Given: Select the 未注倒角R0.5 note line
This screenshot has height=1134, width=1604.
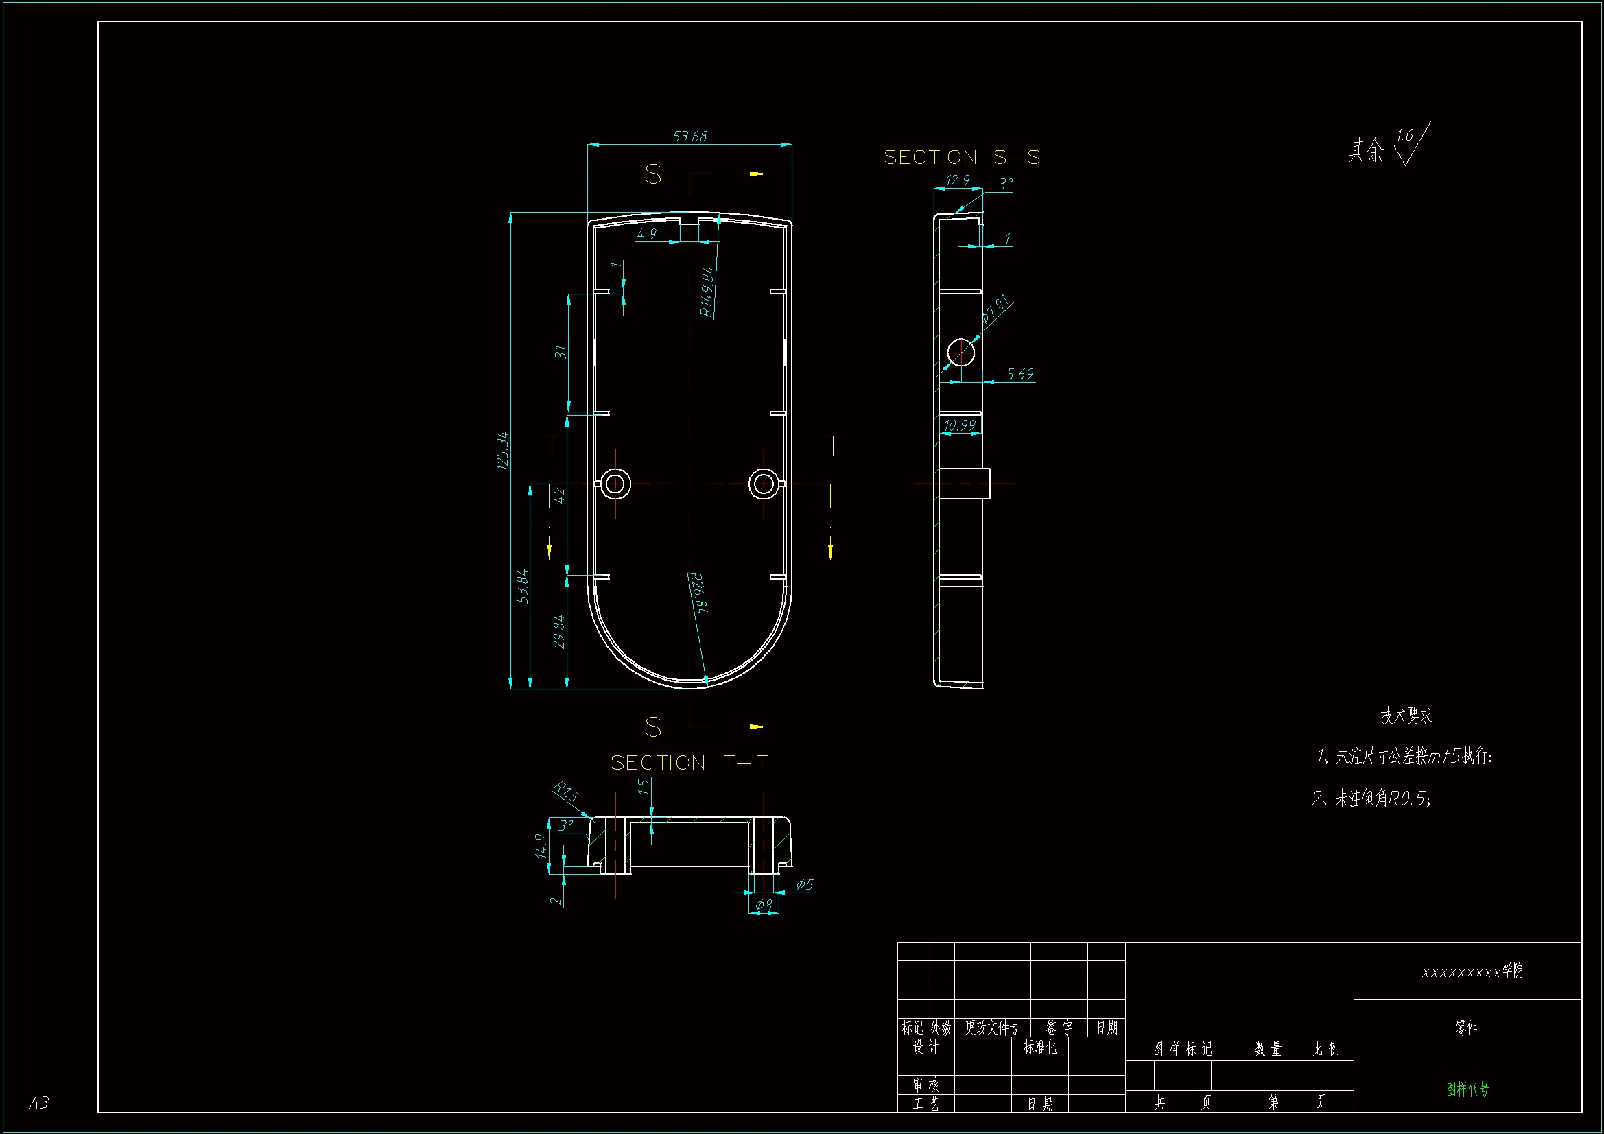Looking at the screenshot, I should coord(1371,798).
